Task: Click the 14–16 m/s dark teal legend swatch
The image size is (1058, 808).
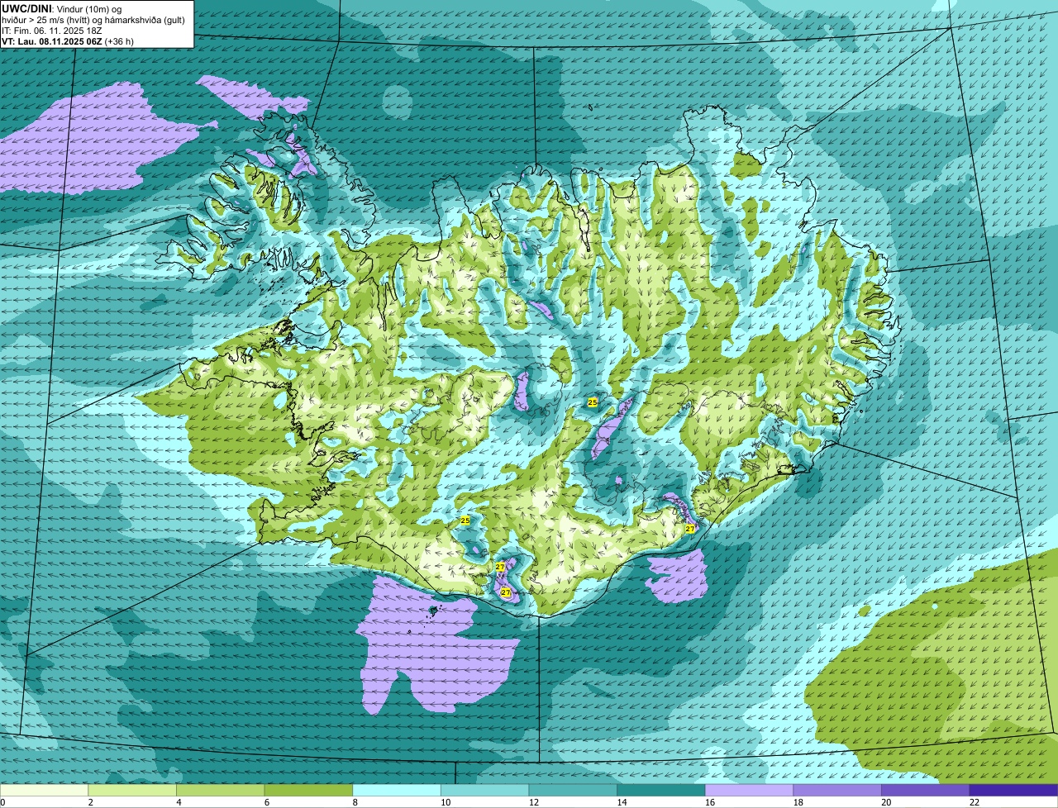Action: click(x=660, y=790)
